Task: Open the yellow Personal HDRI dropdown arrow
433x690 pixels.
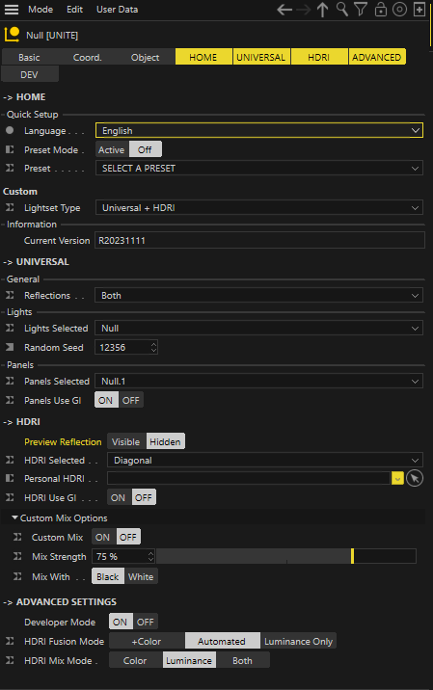Action: (x=397, y=478)
